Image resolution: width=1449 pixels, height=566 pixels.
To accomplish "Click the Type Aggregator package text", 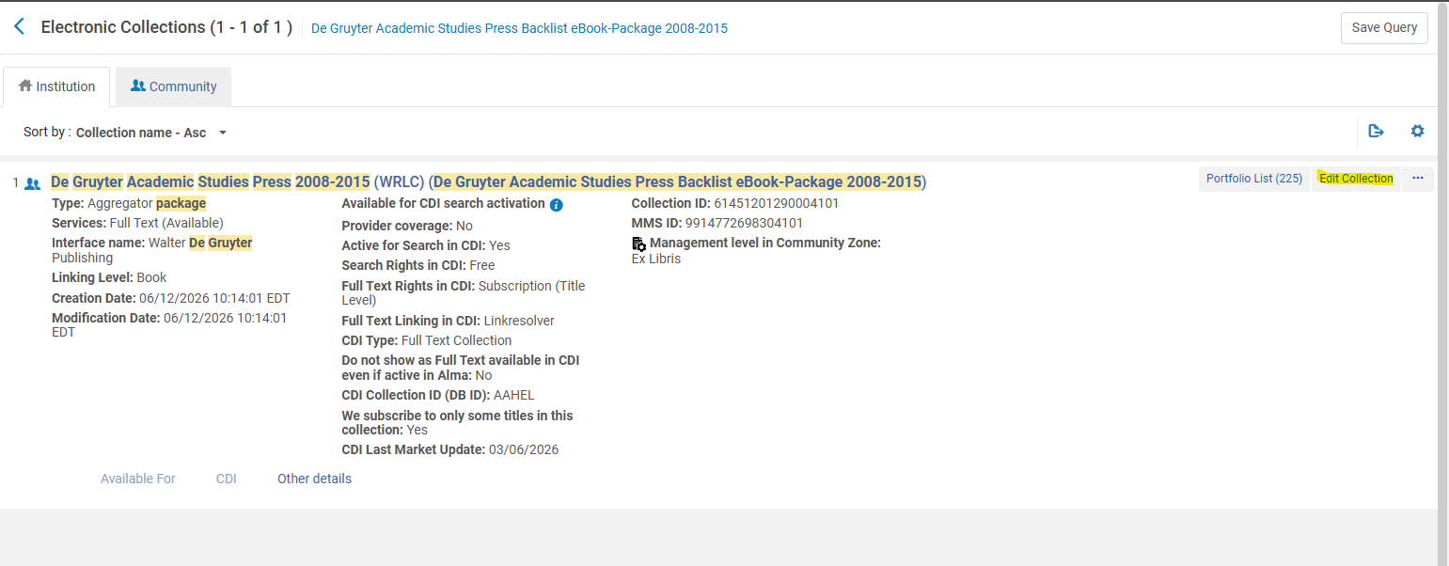I will pos(129,203).
